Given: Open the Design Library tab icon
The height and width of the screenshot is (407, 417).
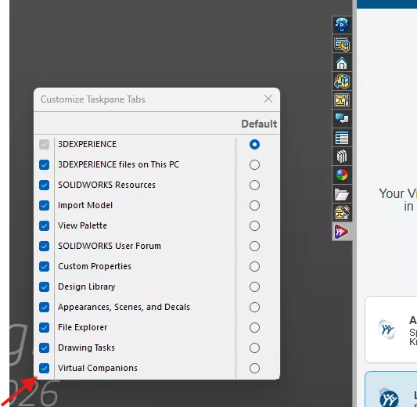Looking at the screenshot, I should click(x=342, y=157).
